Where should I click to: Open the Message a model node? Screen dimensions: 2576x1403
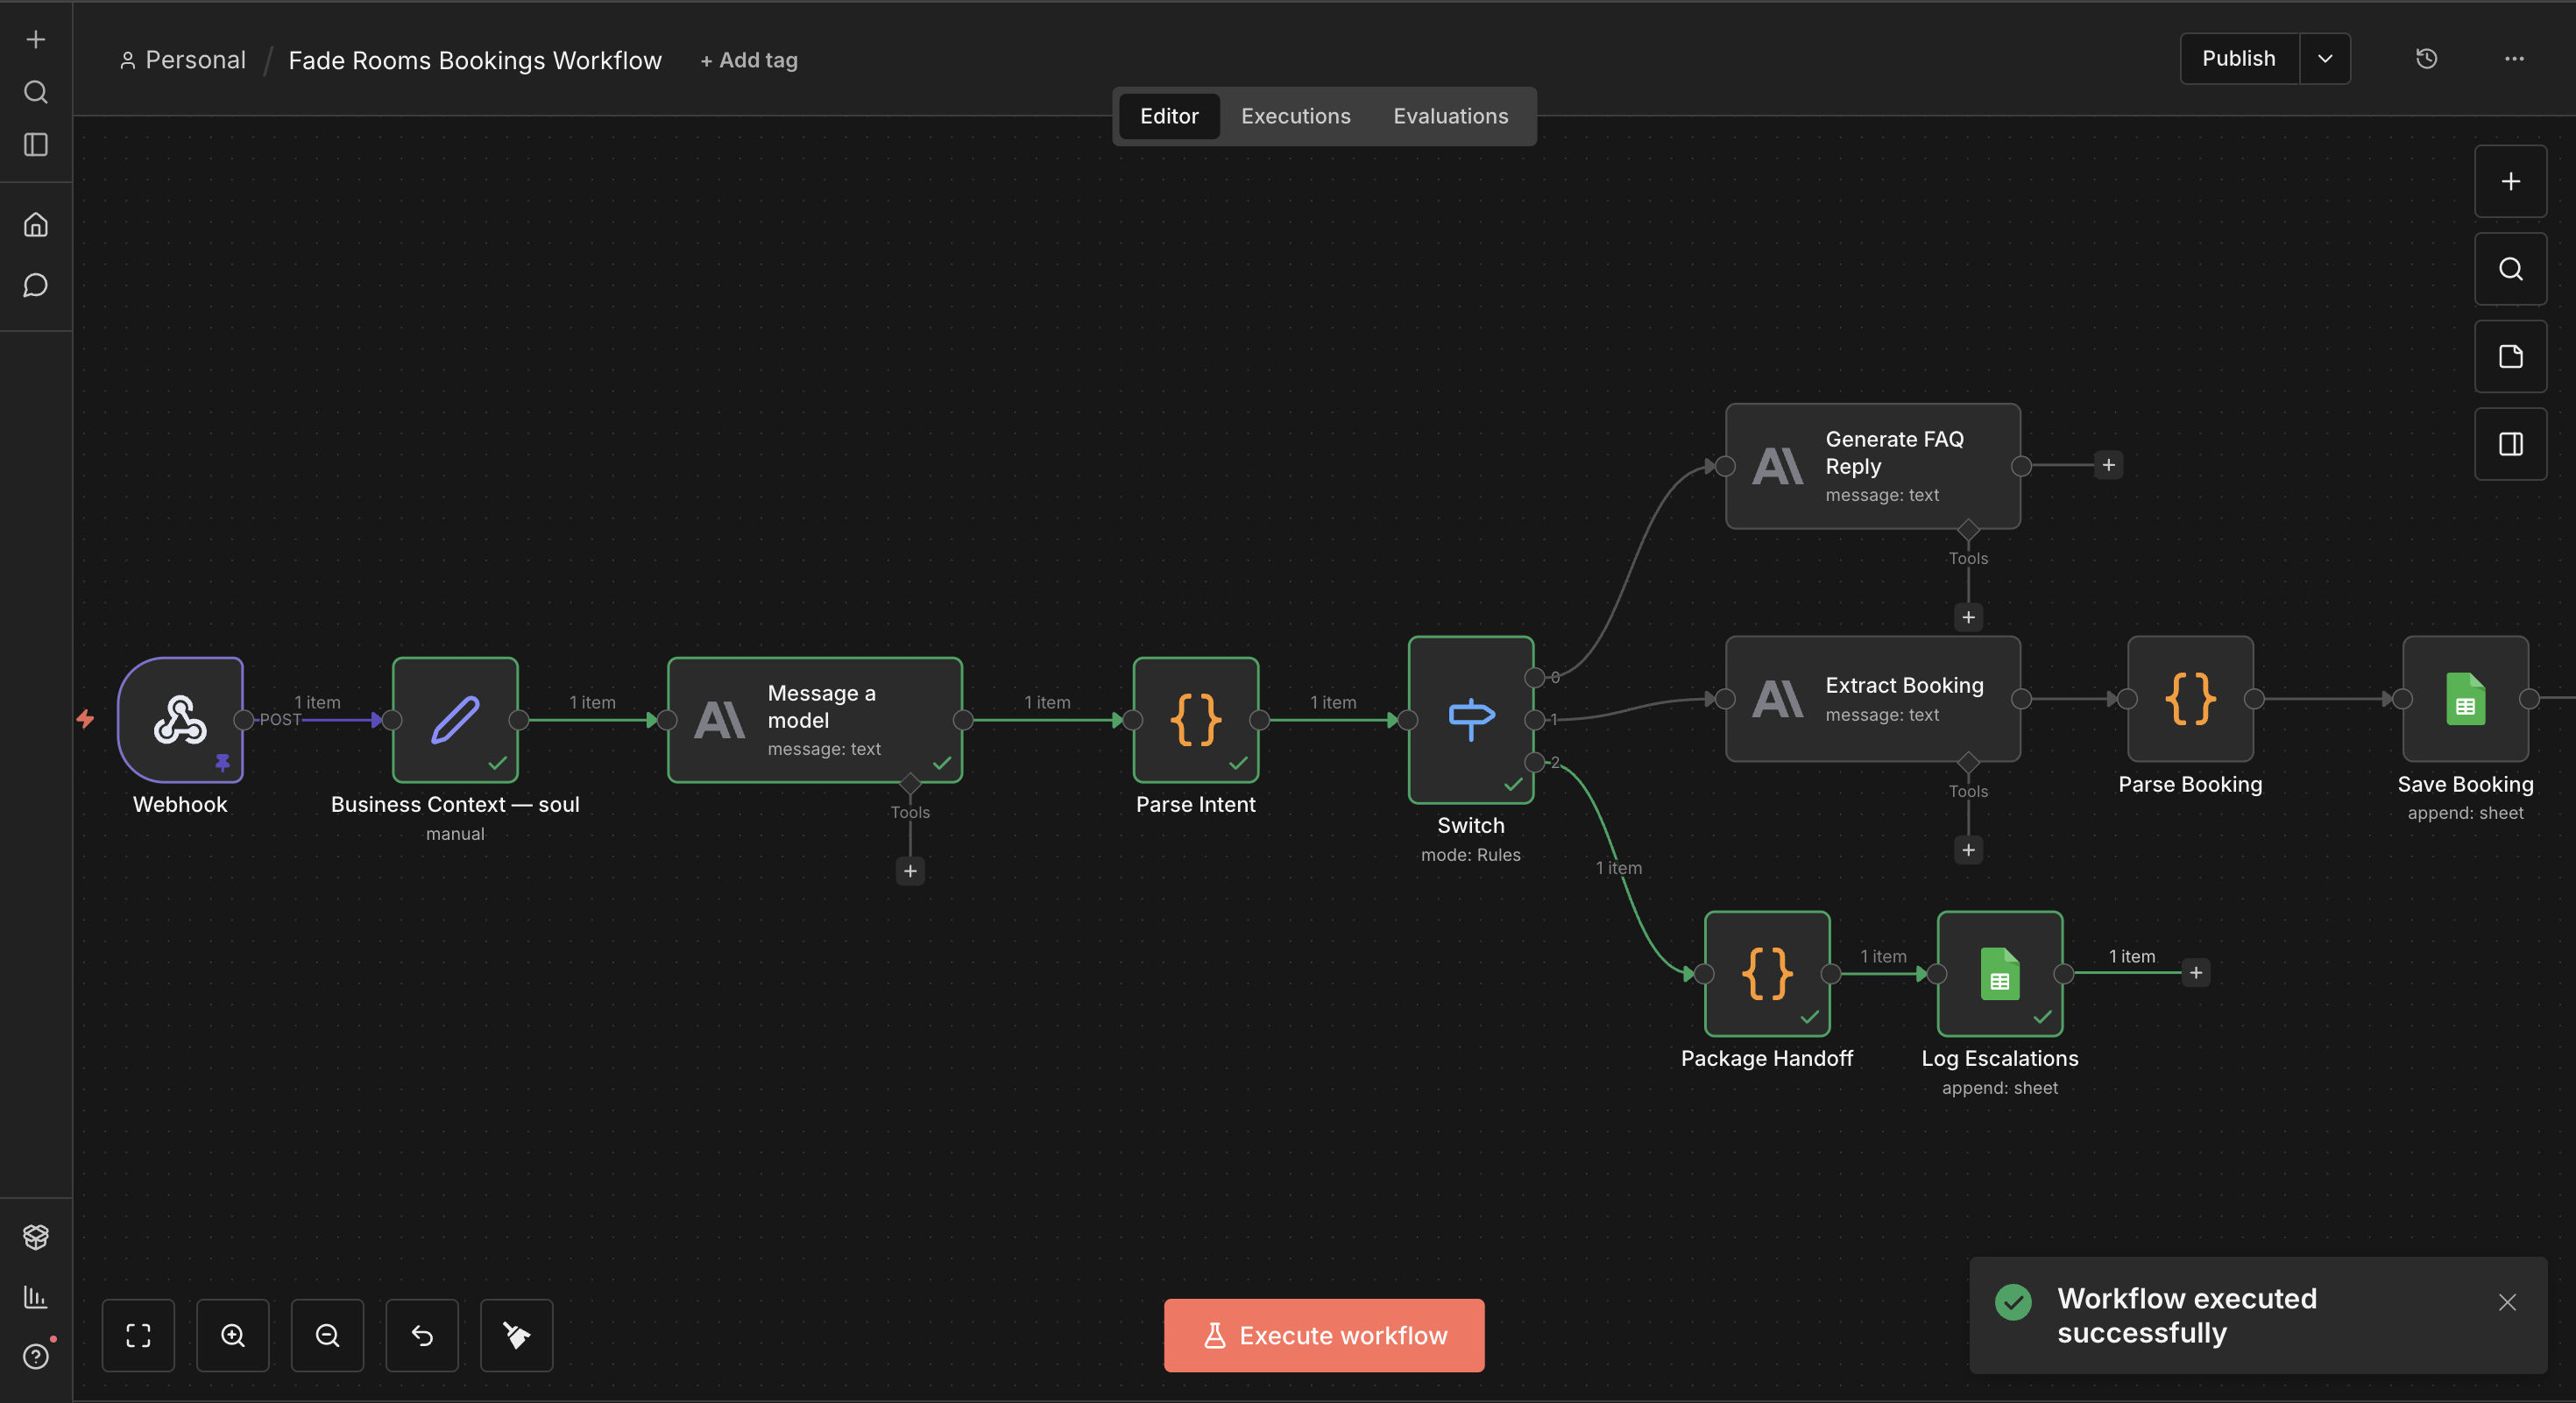[x=815, y=720]
